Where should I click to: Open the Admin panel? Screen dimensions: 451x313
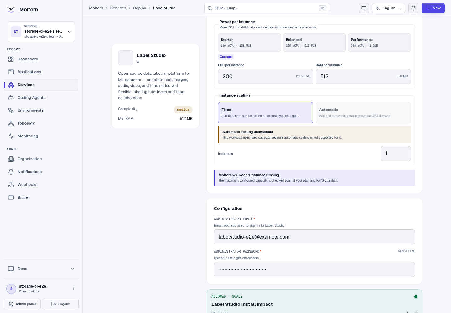tap(22, 304)
